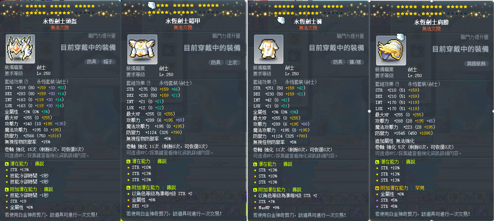This screenshot has height=221, width=494.
Task: Select the 褲/裙 category tag
Action: [x=355, y=62]
